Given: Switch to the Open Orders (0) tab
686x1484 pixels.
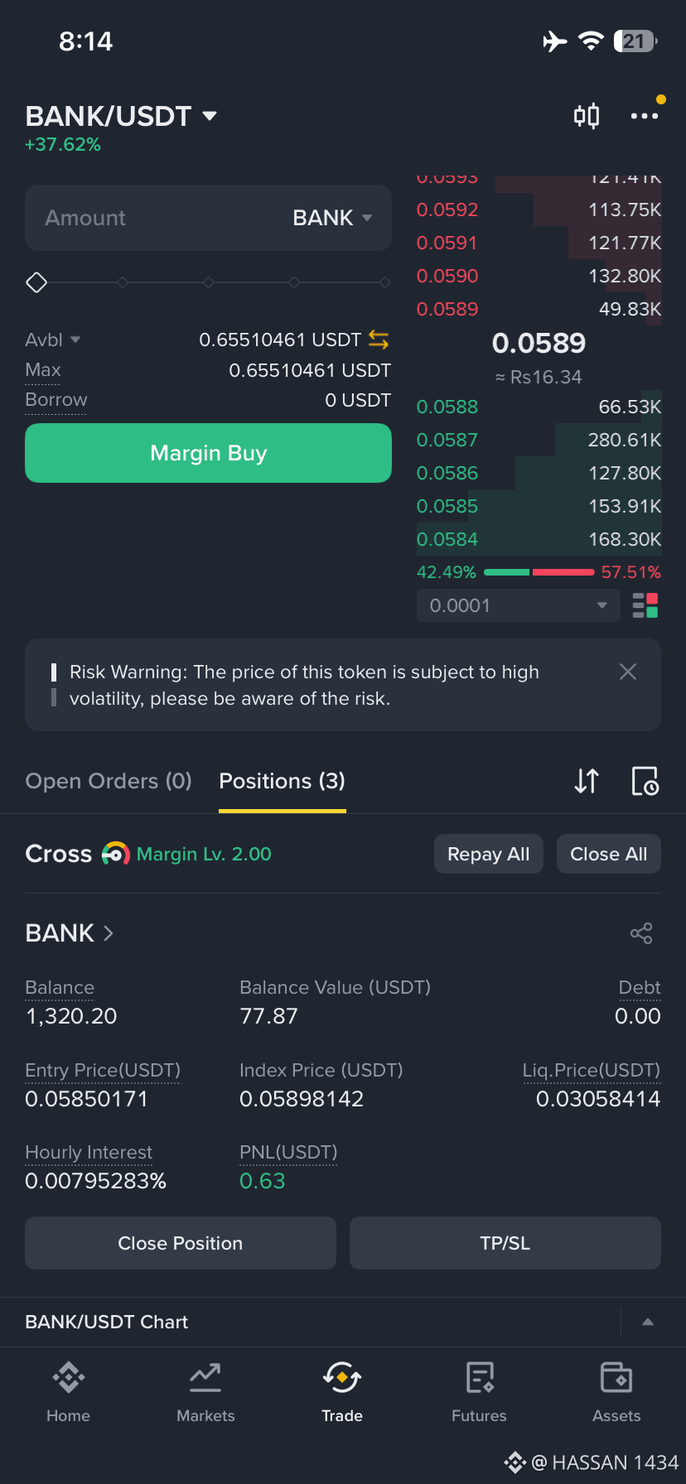Looking at the screenshot, I should pos(109,781).
